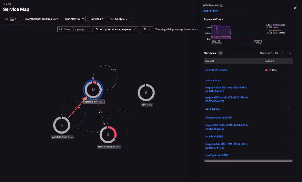The height and width of the screenshot is (182, 302).
Task: Back to APM arrow link
Action: (6, 4)
